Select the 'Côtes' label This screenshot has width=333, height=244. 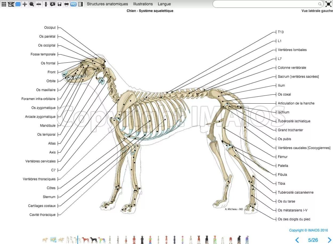[51, 188]
